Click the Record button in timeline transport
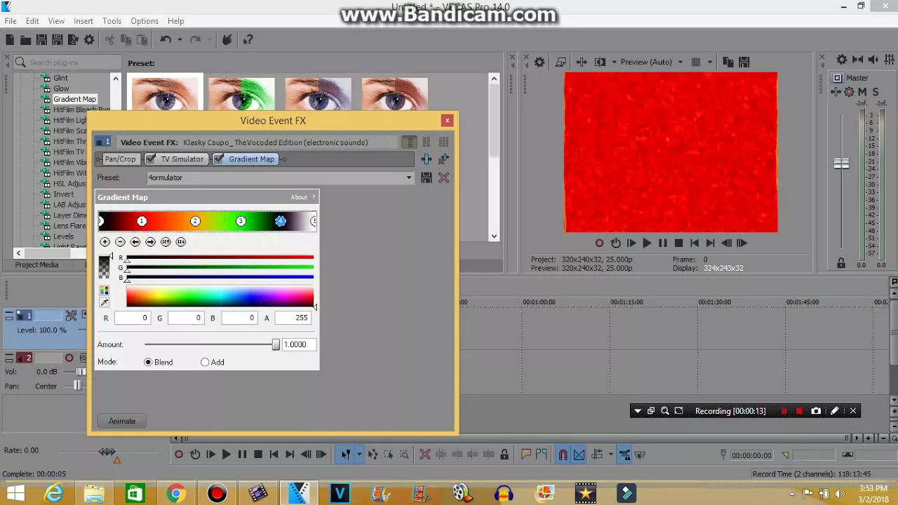 pos(179,454)
